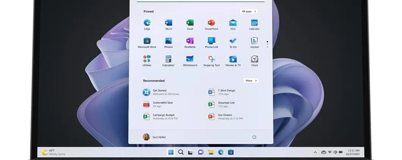
Task: Click the battery tray icon
Action: click(x=341, y=152)
